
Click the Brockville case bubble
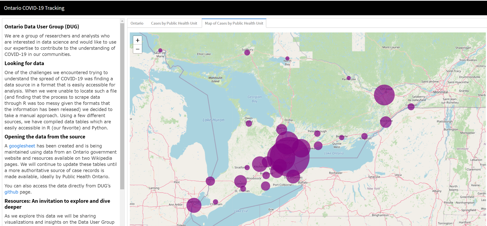click(x=385, y=122)
